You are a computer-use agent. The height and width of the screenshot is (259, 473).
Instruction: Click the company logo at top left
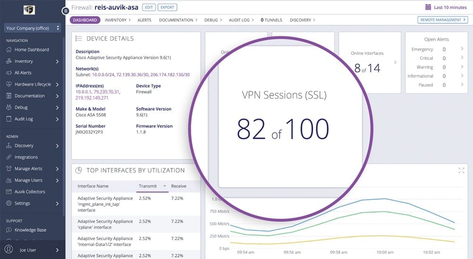coord(29,10)
